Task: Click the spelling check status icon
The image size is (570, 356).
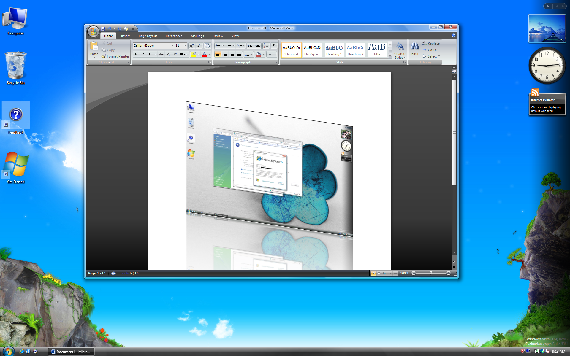Action: pyautogui.click(x=113, y=273)
